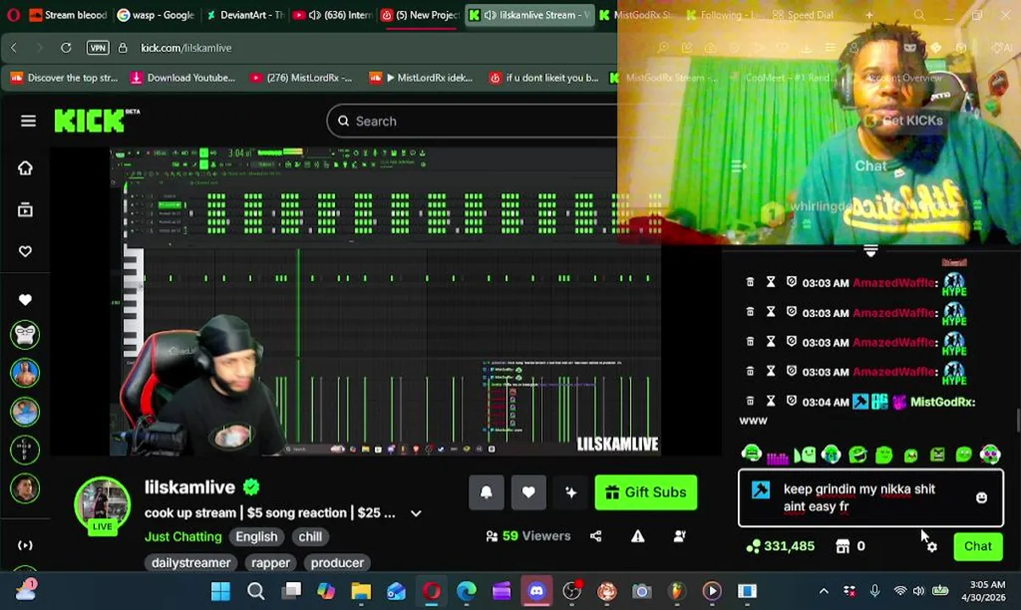The width and height of the screenshot is (1021, 610).
Task: Send message with the Chat button
Action: (x=978, y=546)
